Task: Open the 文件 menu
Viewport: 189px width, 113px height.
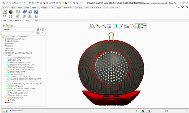Action: pos(5,7)
